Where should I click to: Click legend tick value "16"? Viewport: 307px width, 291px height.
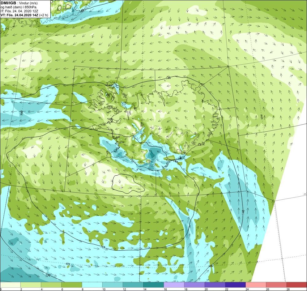coord(165,289)
